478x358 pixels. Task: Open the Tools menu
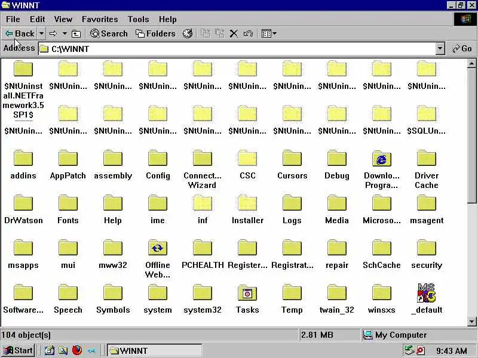pyautogui.click(x=139, y=19)
